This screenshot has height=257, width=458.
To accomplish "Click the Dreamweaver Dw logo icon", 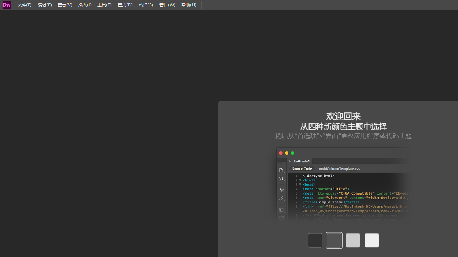I will pyautogui.click(x=6, y=5).
